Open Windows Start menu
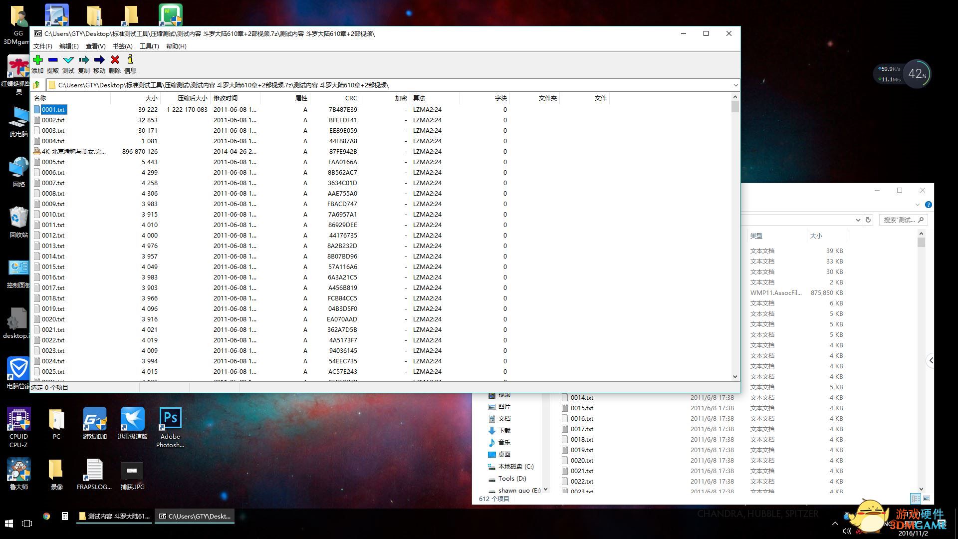Viewport: 958px width, 539px height. coord(9,523)
